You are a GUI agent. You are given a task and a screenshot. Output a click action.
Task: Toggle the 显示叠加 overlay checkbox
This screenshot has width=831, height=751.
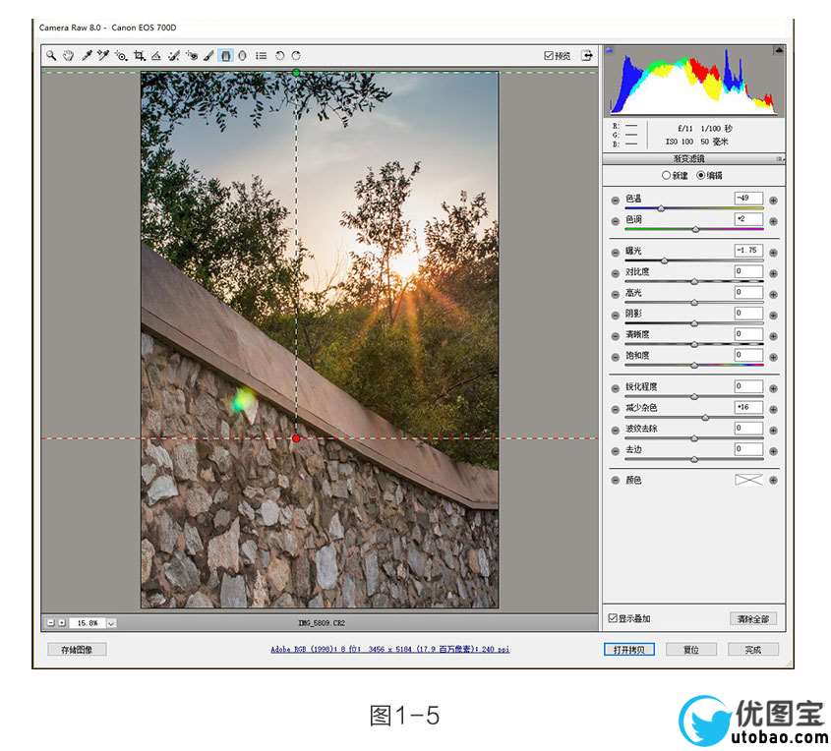[x=613, y=618]
